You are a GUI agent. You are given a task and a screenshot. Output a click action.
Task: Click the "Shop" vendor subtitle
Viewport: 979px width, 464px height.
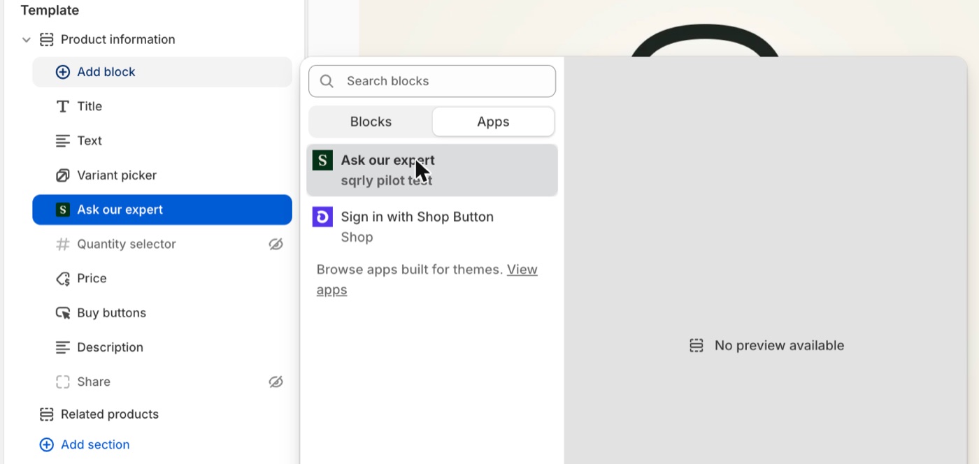357,237
